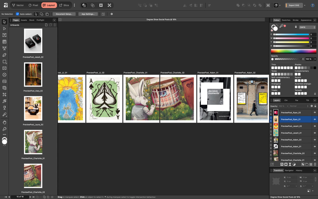Click the Layer Effects FX icon
This screenshot has width=318, height=199.
(282, 164)
